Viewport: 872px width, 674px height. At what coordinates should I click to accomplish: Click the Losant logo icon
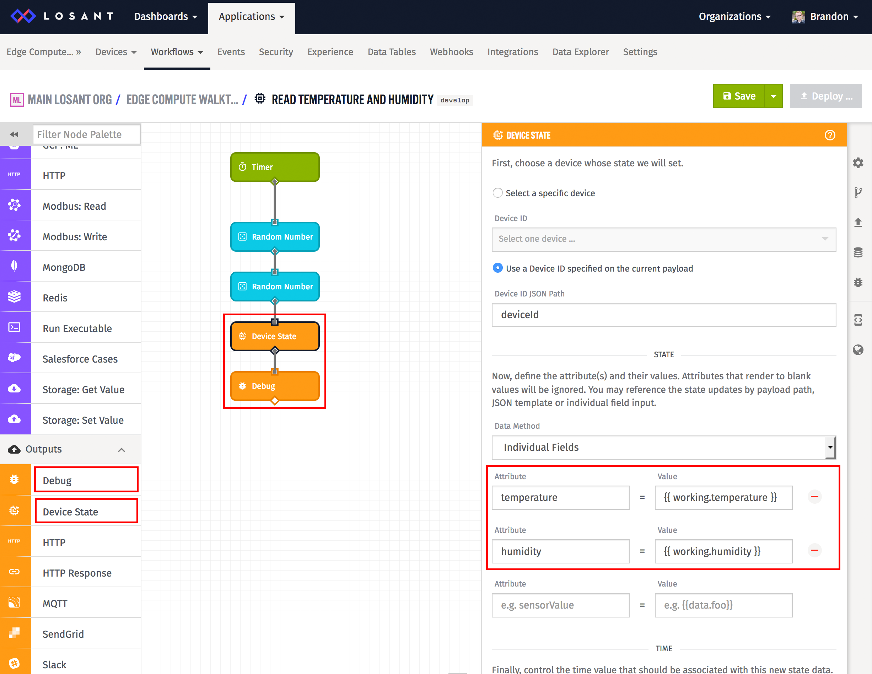pos(23,16)
